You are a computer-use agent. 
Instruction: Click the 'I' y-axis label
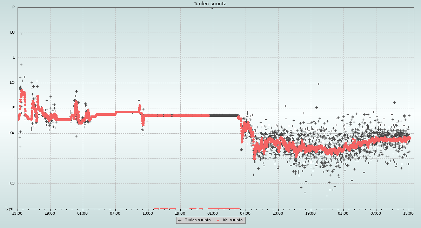(x=14, y=158)
